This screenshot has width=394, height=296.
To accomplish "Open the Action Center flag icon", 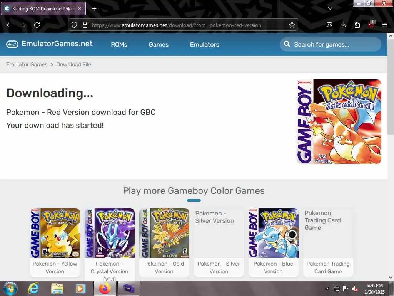I will click(x=346, y=289).
